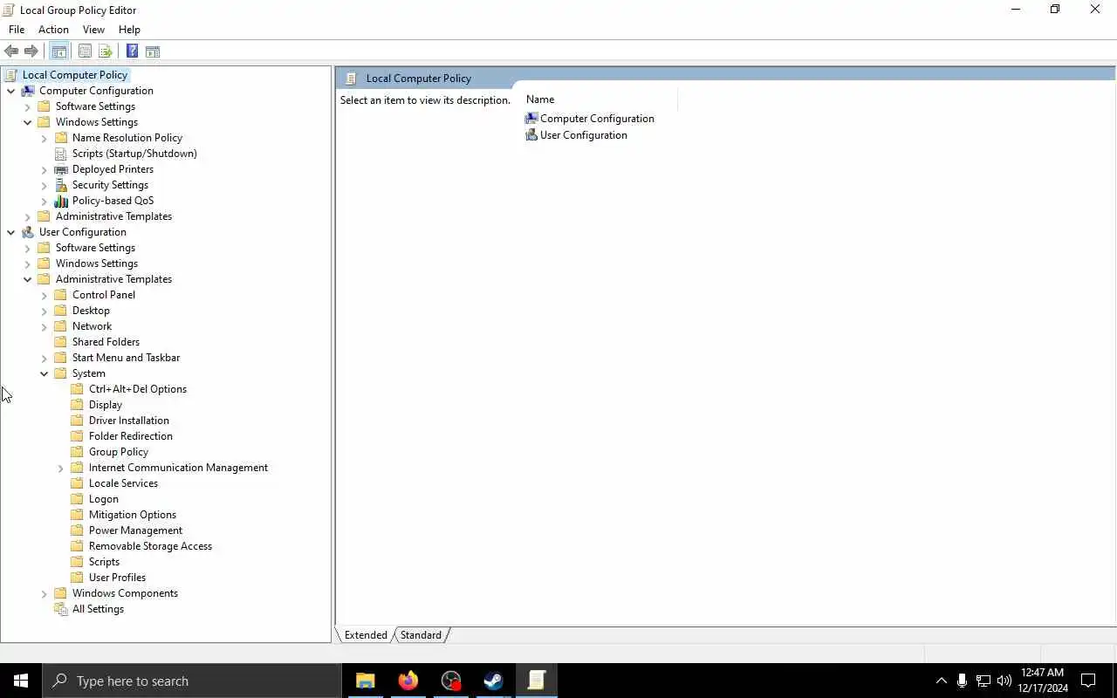1117x698 pixels.
Task: Select the Driver Installation folder
Action: pyautogui.click(x=129, y=421)
